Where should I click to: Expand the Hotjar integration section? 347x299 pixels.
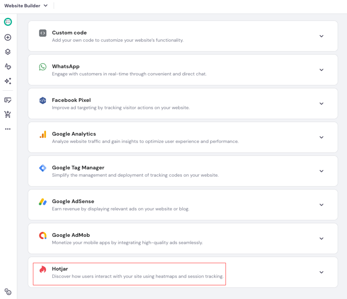click(x=321, y=272)
